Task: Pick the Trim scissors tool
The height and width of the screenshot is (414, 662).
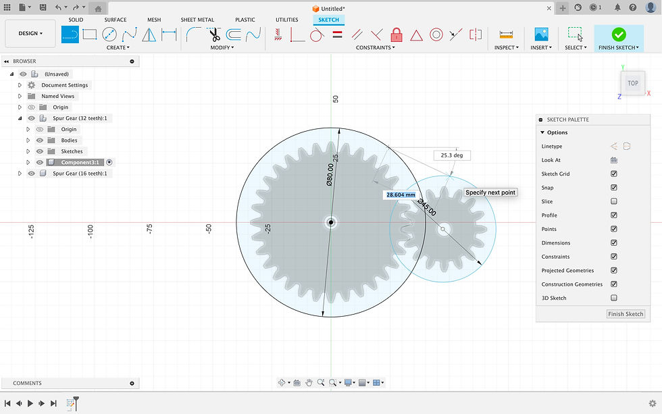Action: click(x=215, y=34)
